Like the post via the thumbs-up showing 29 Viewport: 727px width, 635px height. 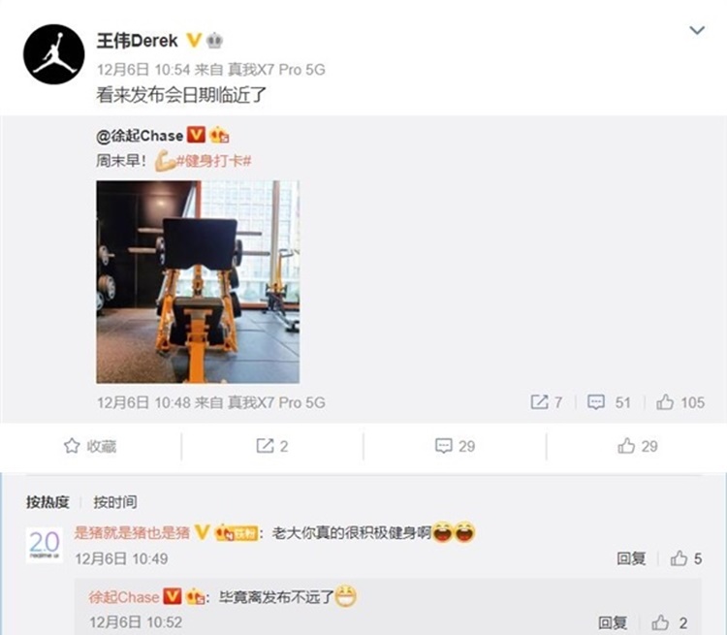[x=638, y=446]
